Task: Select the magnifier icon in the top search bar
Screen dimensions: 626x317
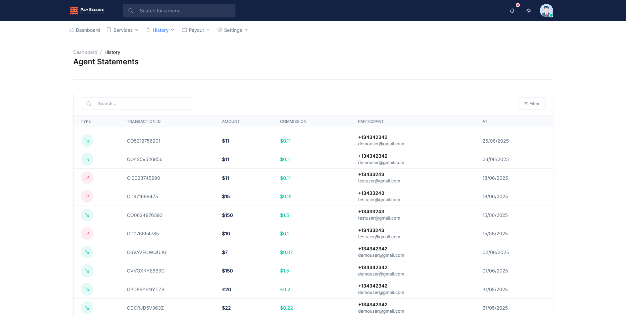Action: [131, 10]
